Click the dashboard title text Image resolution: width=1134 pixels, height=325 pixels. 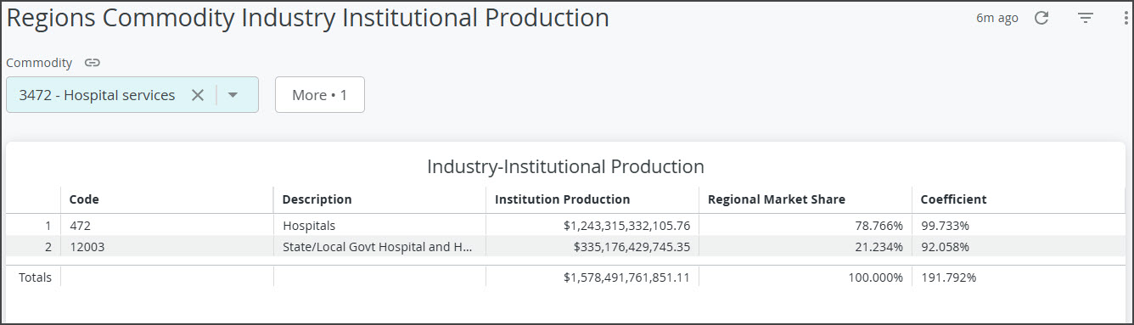(x=308, y=19)
